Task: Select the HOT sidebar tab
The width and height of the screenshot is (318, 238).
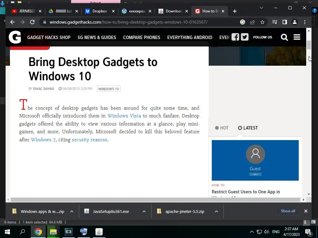Action: coord(221,128)
